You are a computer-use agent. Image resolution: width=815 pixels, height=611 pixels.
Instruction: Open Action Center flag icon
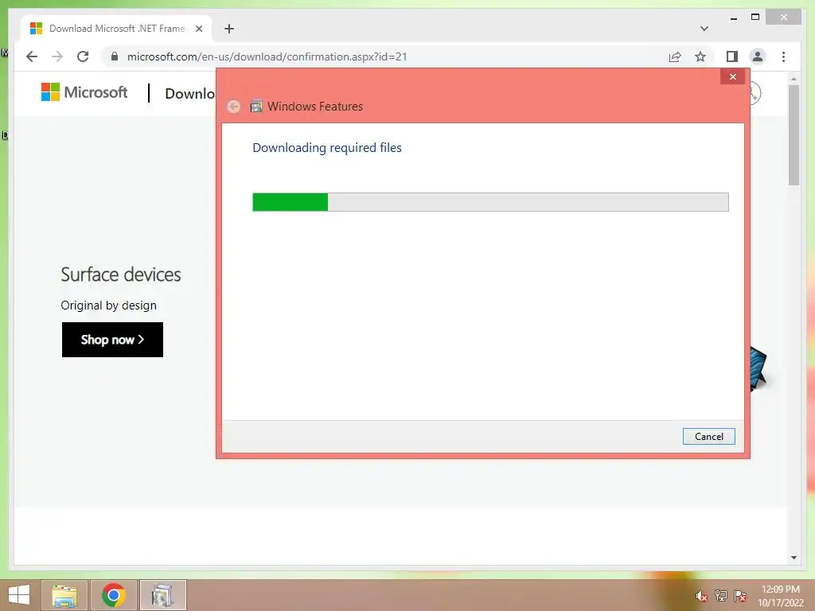point(740,595)
